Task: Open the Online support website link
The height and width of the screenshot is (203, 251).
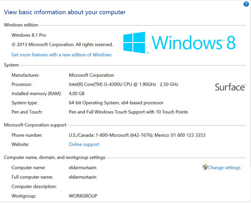Action: (x=84, y=144)
